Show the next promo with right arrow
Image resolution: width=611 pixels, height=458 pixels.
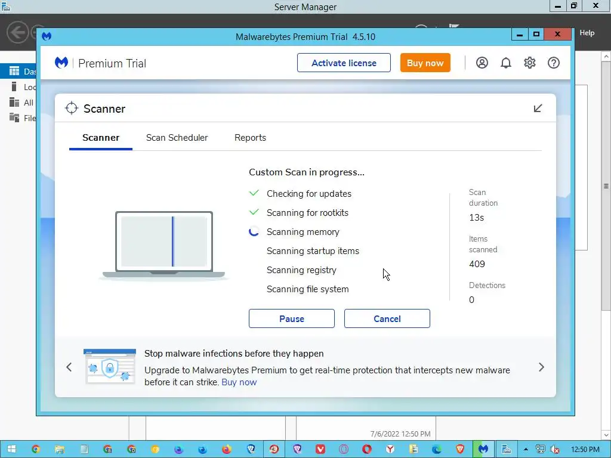(x=541, y=367)
